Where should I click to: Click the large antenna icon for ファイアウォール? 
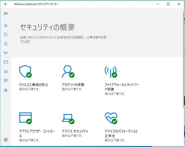pyautogui.click(x=111, y=72)
